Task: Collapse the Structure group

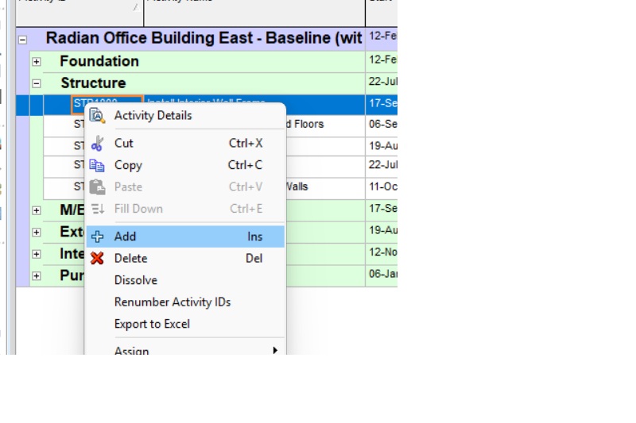Action: (x=36, y=83)
